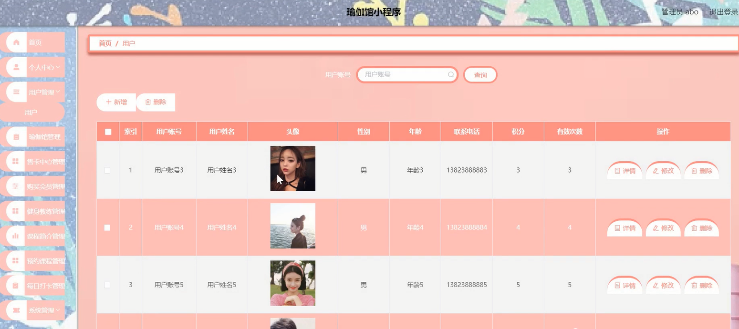Collapse the 用户管理 submenu arrow
Image resolution: width=739 pixels, height=329 pixels.
point(58,92)
